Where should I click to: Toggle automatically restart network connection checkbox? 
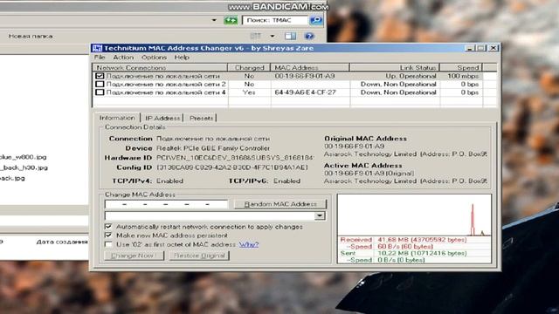[x=108, y=227]
